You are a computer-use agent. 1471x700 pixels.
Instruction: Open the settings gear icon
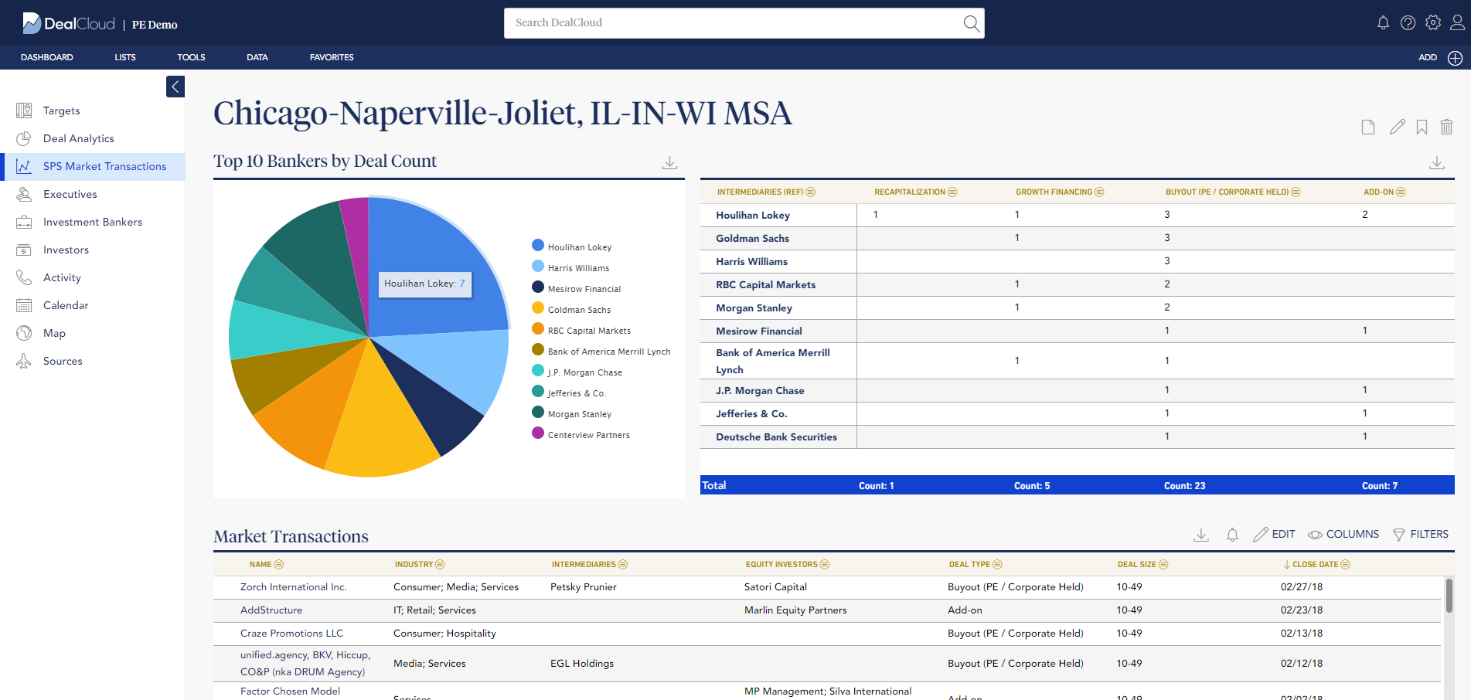pyautogui.click(x=1433, y=22)
